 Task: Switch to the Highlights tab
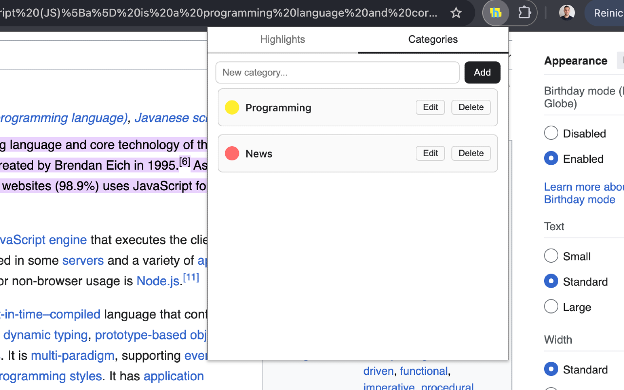point(282,39)
